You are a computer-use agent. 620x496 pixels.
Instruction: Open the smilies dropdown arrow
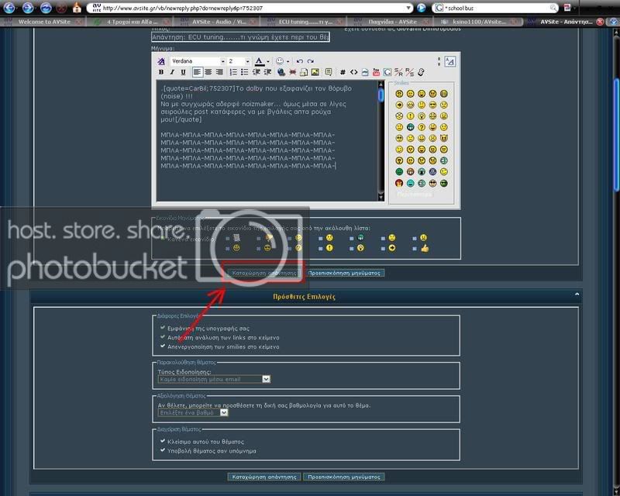(x=288, y=62)
